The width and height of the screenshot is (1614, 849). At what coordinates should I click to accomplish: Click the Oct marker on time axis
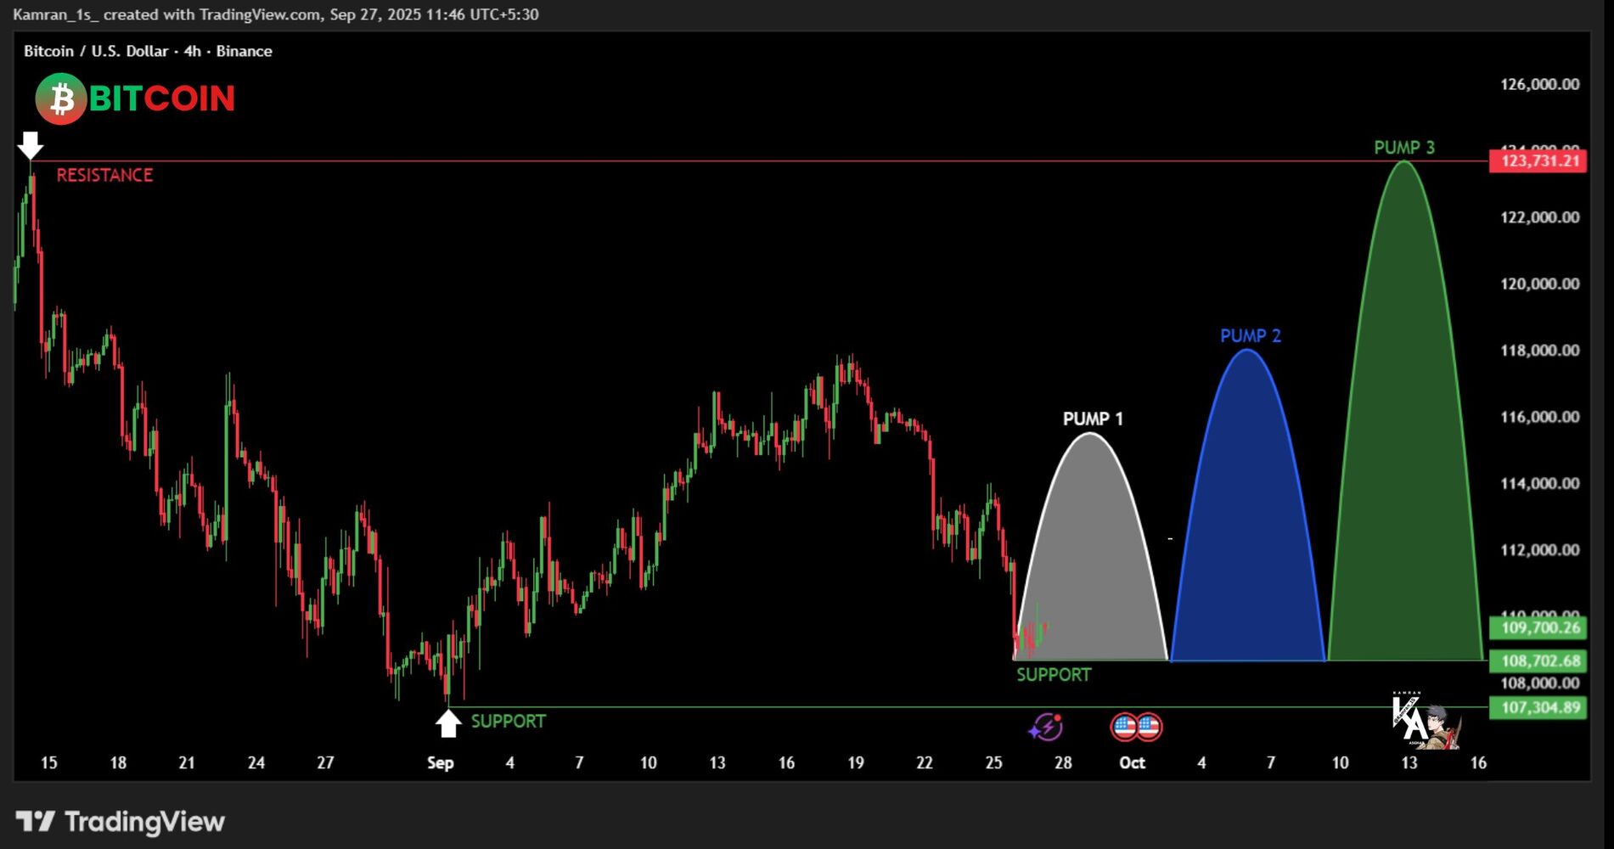[x=1132, y=762]
